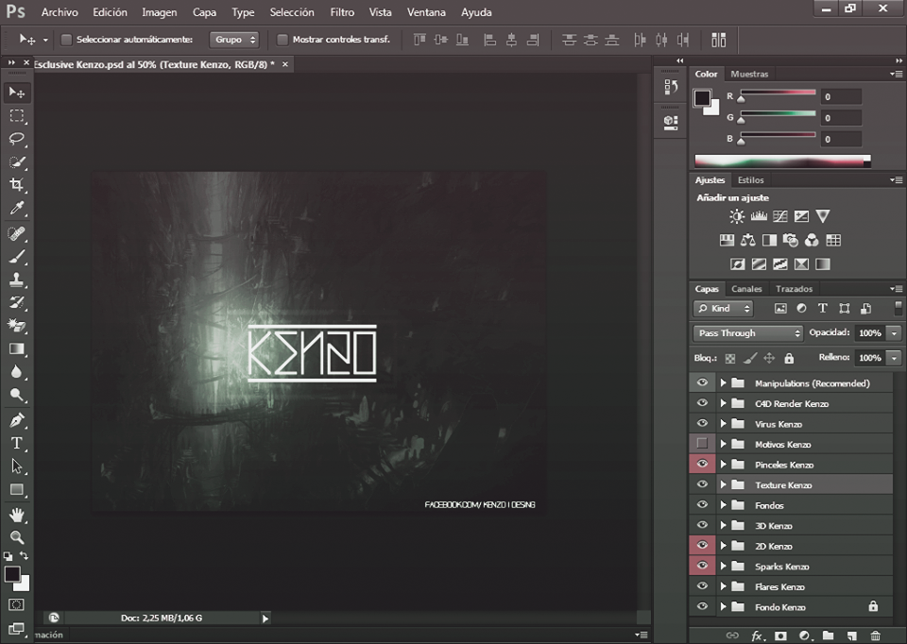Add a Color Balance adjustment
907x644 pixels.
pyautogui.click(x=748, y=241)
